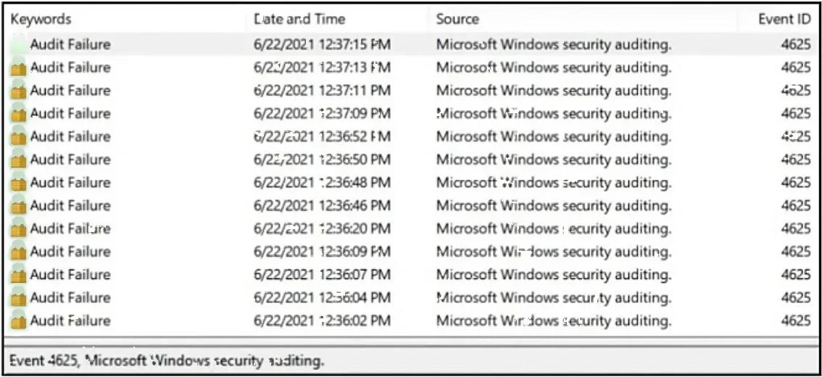The width and height of the screenshot is (822, 377).
Task: Click the divider above the event details pane
Action: click(411, 342)
